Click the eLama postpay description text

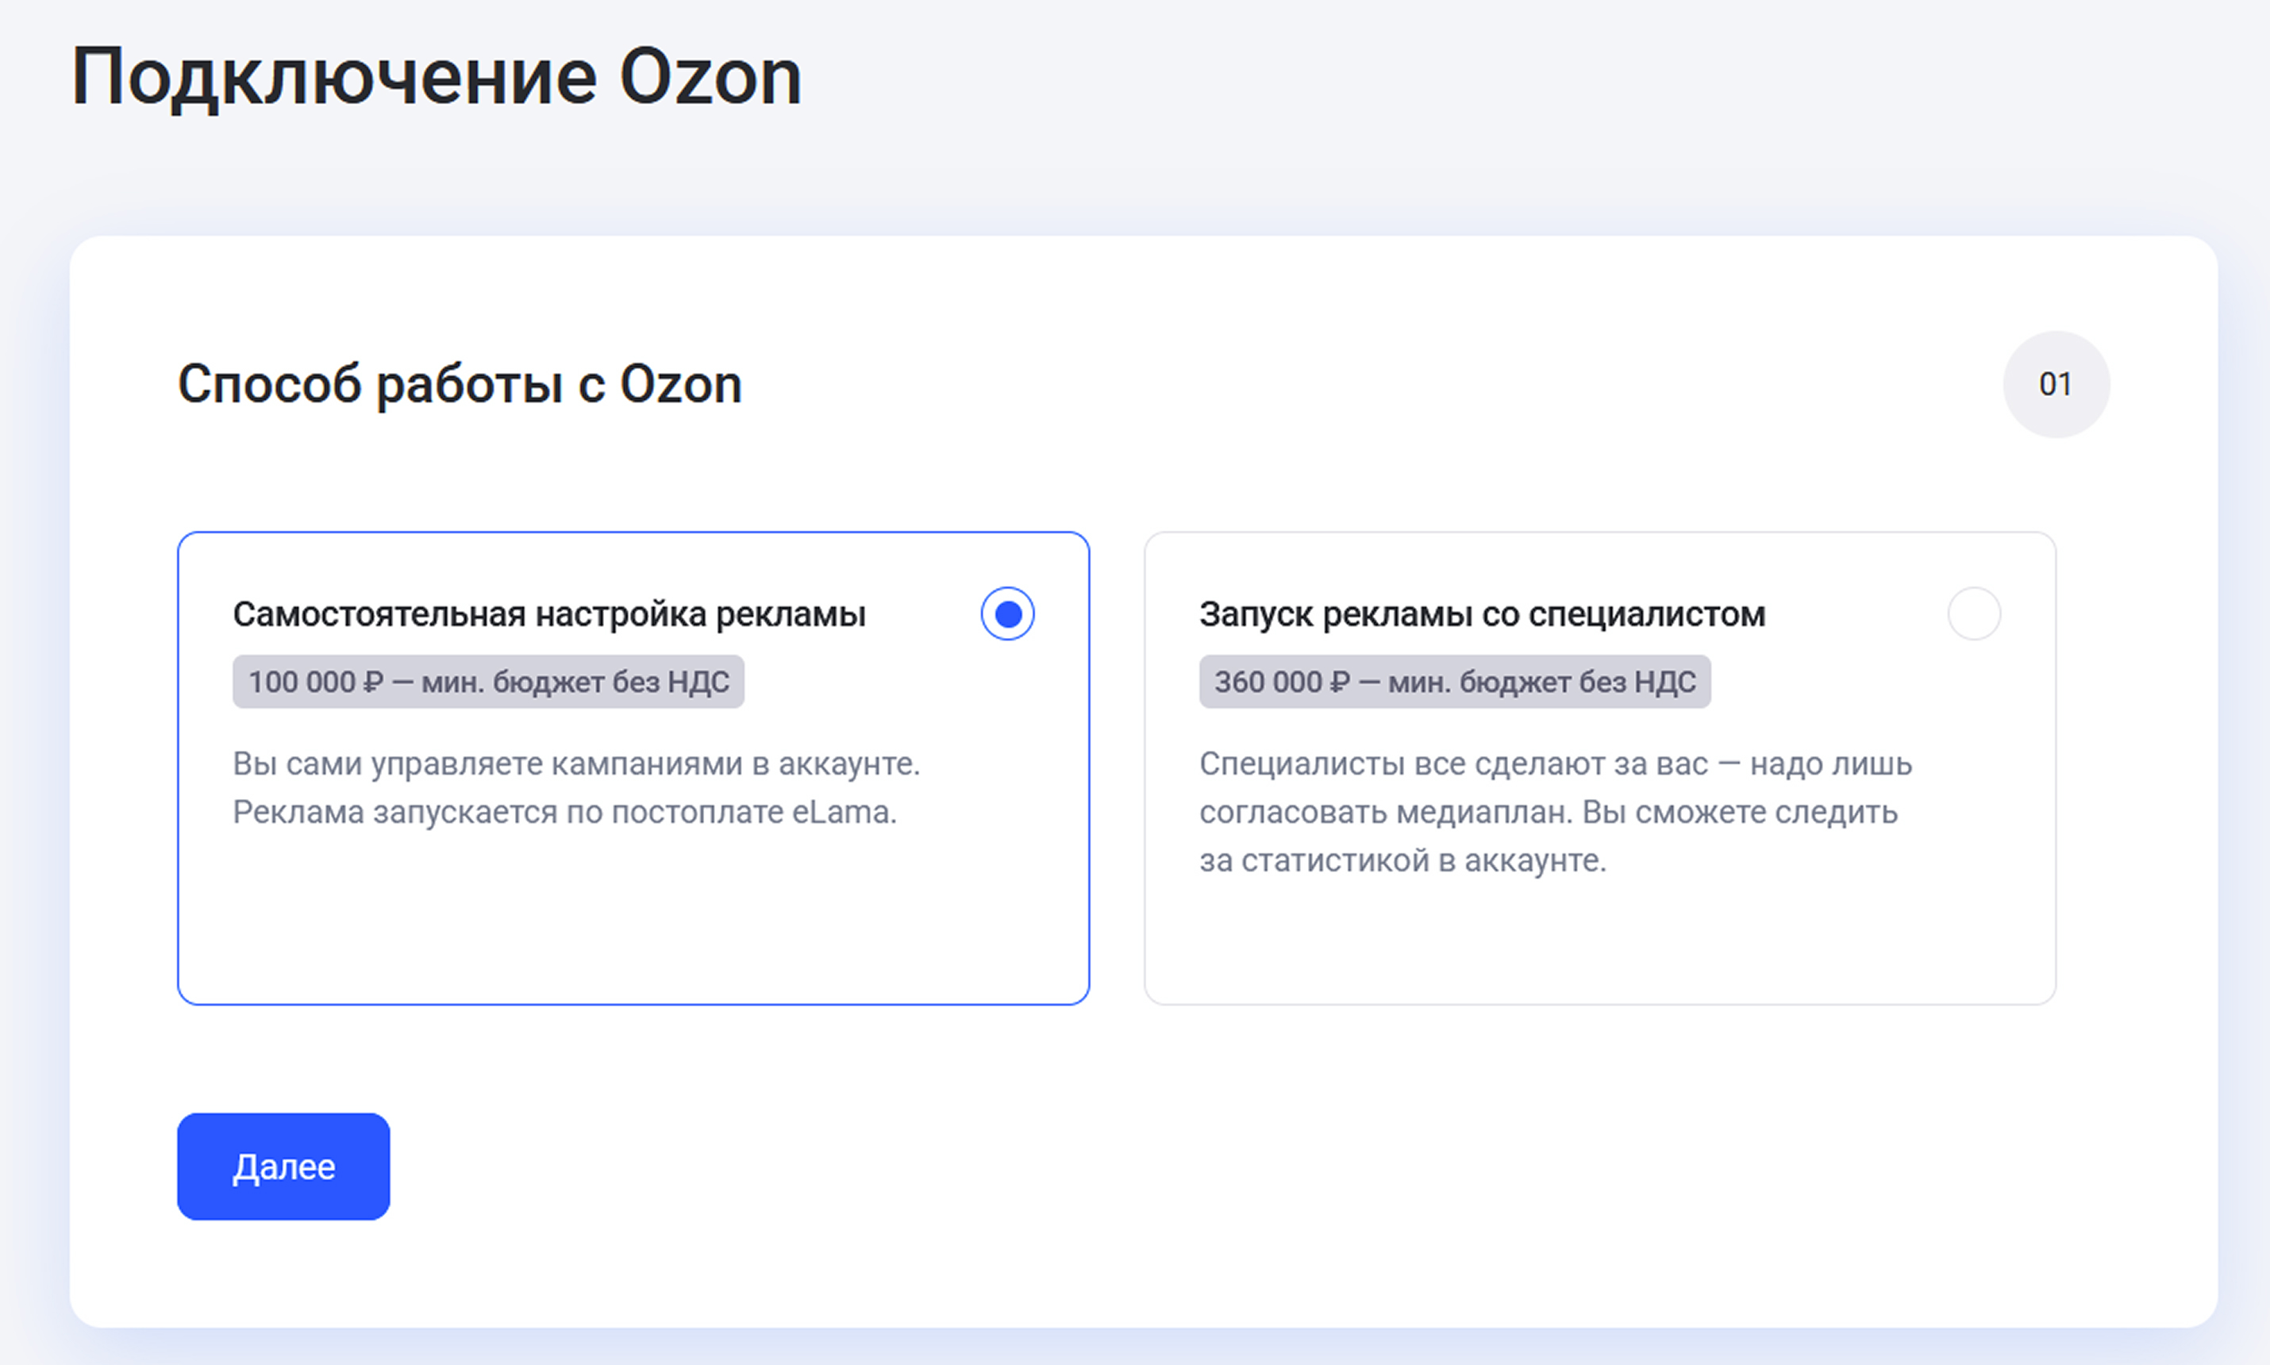point(577,788)
